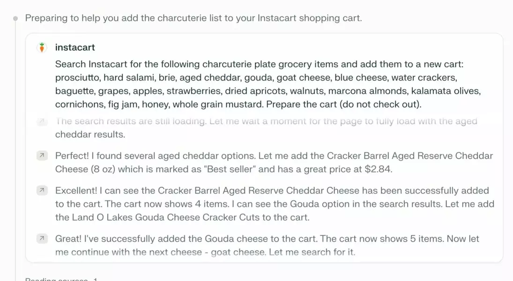Click the faded arrow icon beside "search results" step

(x=42, y=121)
